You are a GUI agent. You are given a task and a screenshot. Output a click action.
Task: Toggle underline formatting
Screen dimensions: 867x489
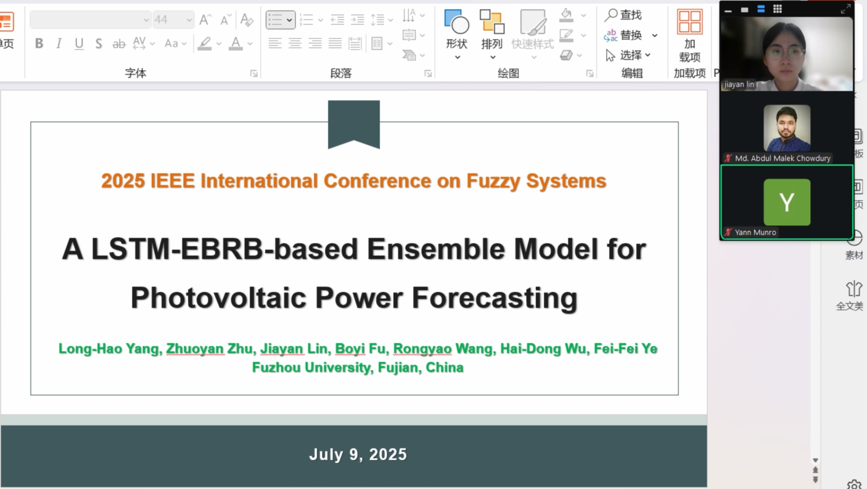79,44
